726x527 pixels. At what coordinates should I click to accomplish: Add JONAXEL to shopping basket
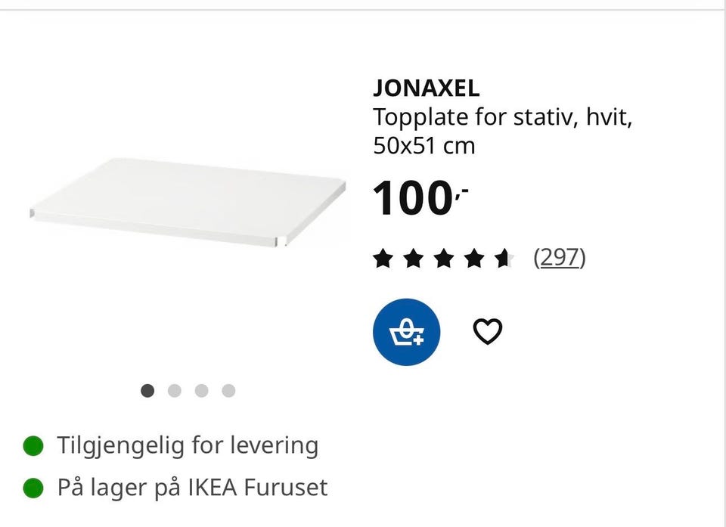point(406,333)
